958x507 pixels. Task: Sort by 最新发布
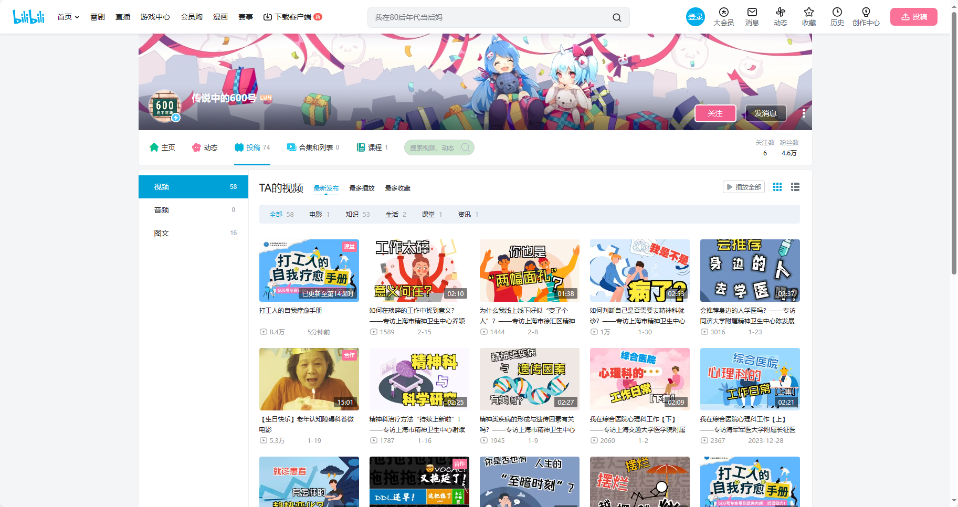[x=326, y=188]
